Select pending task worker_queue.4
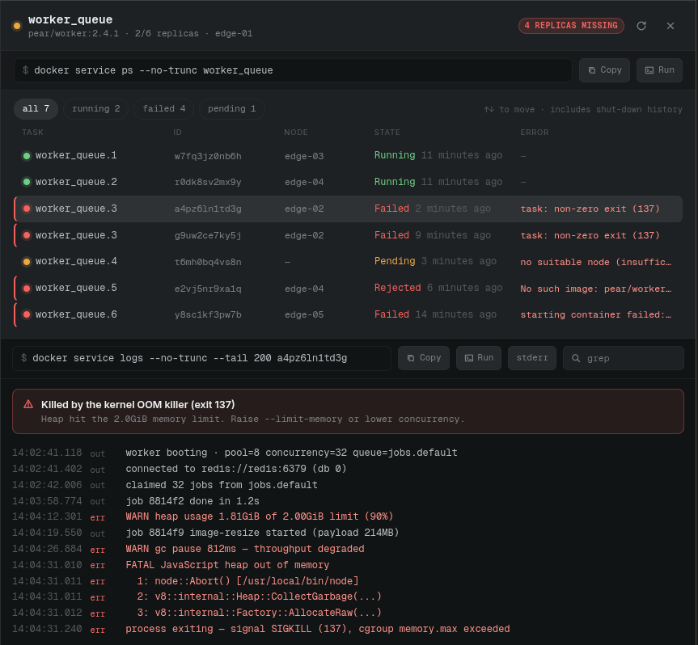698x645 pixels. (348, 262)
